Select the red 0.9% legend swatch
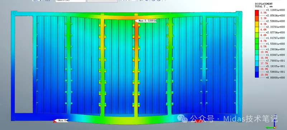Image resolution: width=287 pixels, height=130 pixels. (257, 12)
